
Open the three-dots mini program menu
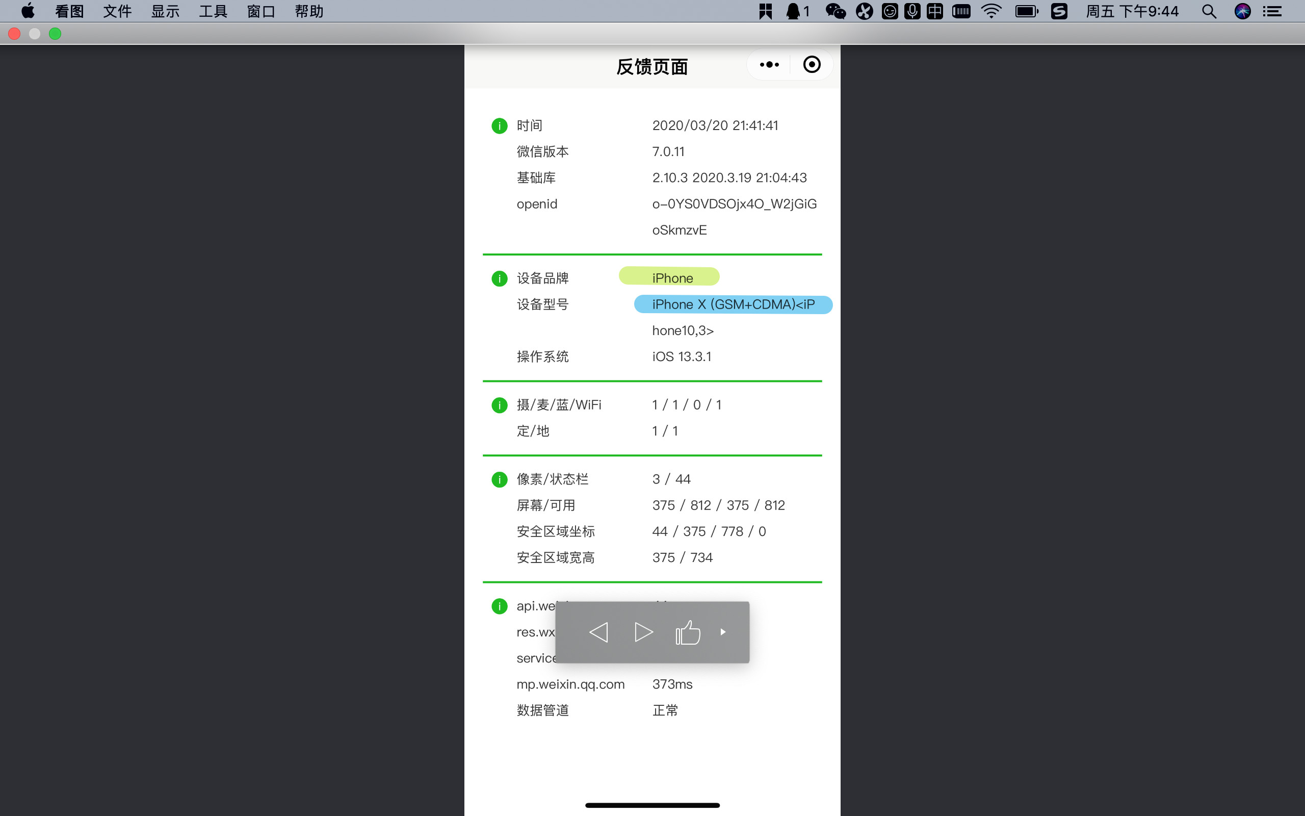tap(769, 65)
